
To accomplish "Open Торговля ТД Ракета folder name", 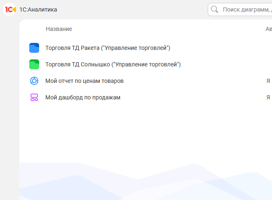I will pyautogui.click(x=108, y=48).
